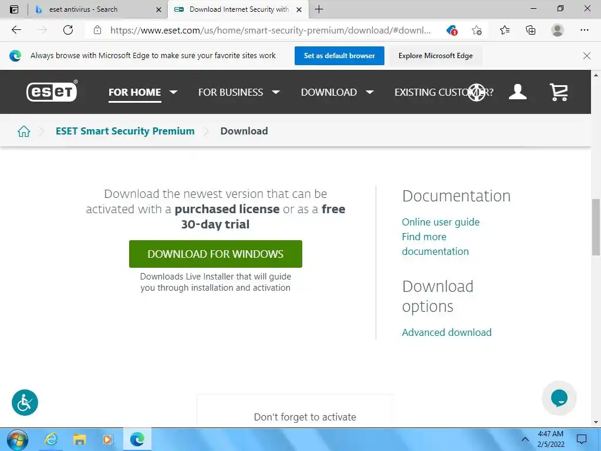This screenshot has height=451, width=601.
Task: Open Edge Settings and more menu
Action: tap(584, 30)
